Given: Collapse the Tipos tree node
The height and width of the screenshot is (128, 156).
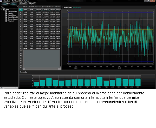Looking at the screenshot, I should tap(2, 10).
